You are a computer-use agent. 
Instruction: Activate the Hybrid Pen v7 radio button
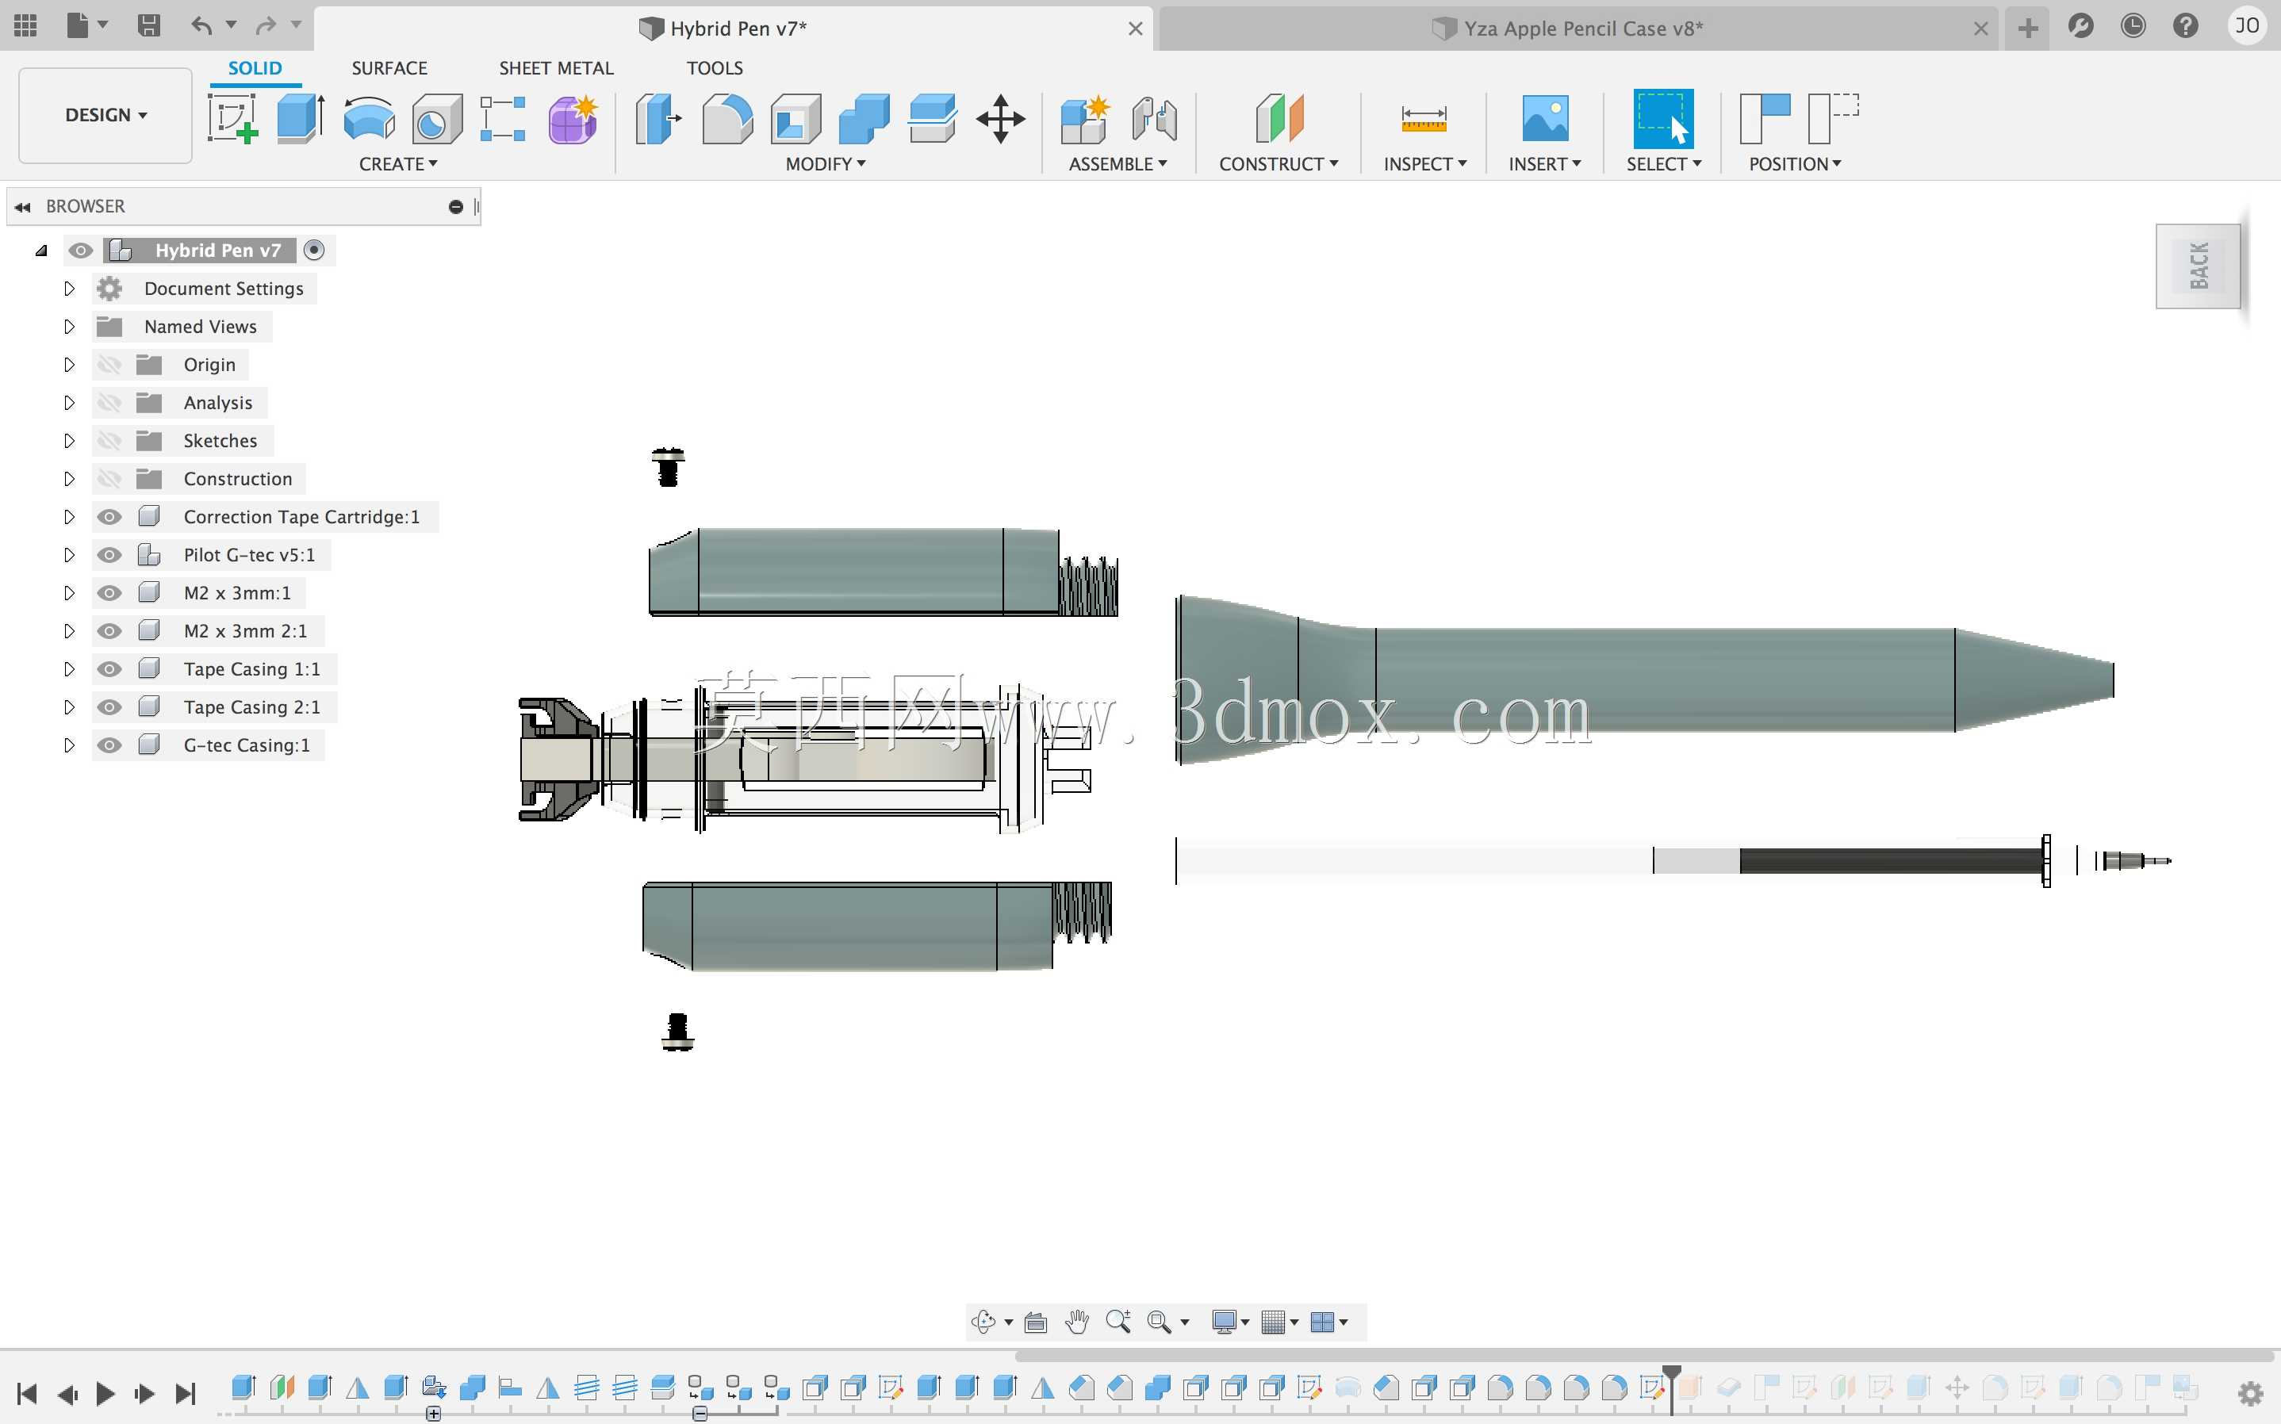click(315, 251)
